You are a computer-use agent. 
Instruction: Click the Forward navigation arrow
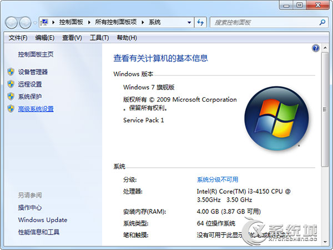[x=26, y=23]
